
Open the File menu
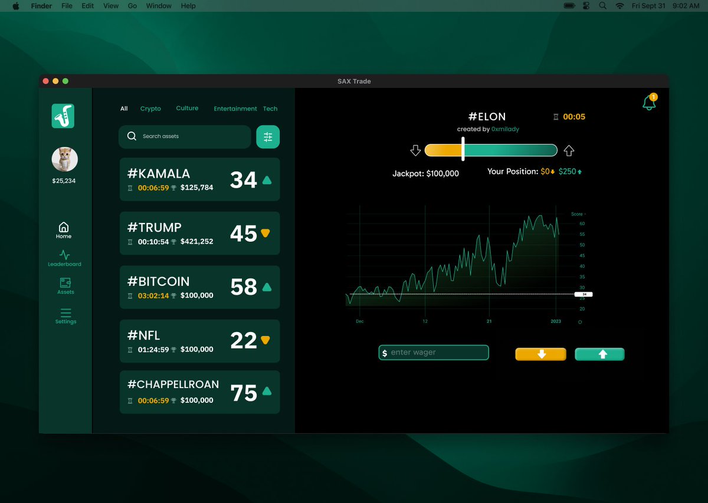(67, 6)
